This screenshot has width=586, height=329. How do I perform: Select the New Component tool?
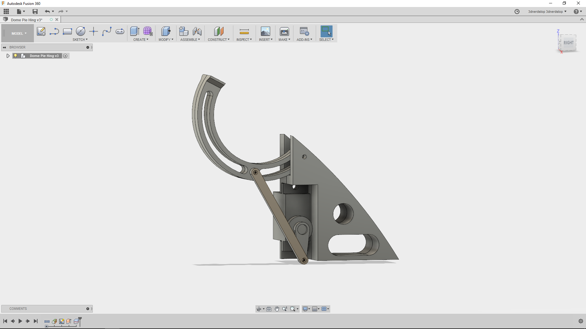[184, 31]
